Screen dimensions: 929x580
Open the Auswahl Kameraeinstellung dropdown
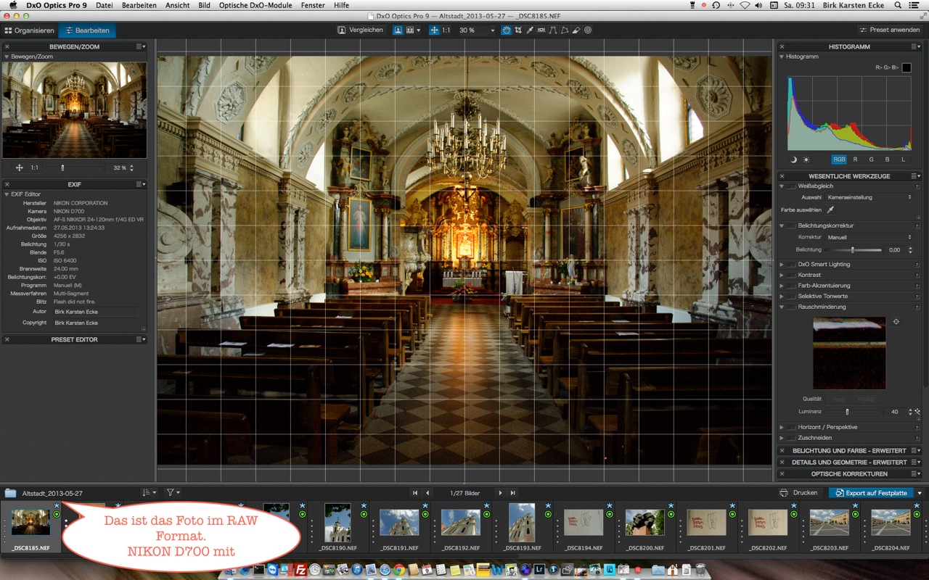[869, 197]
